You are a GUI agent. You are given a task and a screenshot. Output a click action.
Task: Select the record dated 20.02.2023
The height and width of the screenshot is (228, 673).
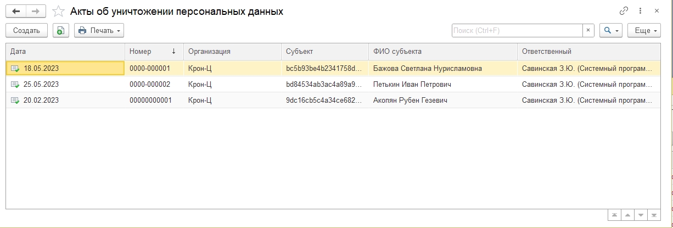point(41,100)
